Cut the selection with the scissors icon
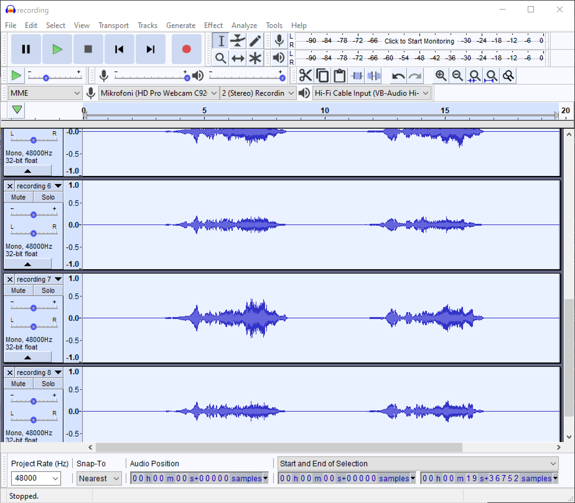575x503 pixels. (305, 76)
